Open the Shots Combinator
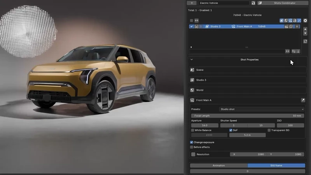The width and height of the screenshot is (311, 175). [283, 3]
